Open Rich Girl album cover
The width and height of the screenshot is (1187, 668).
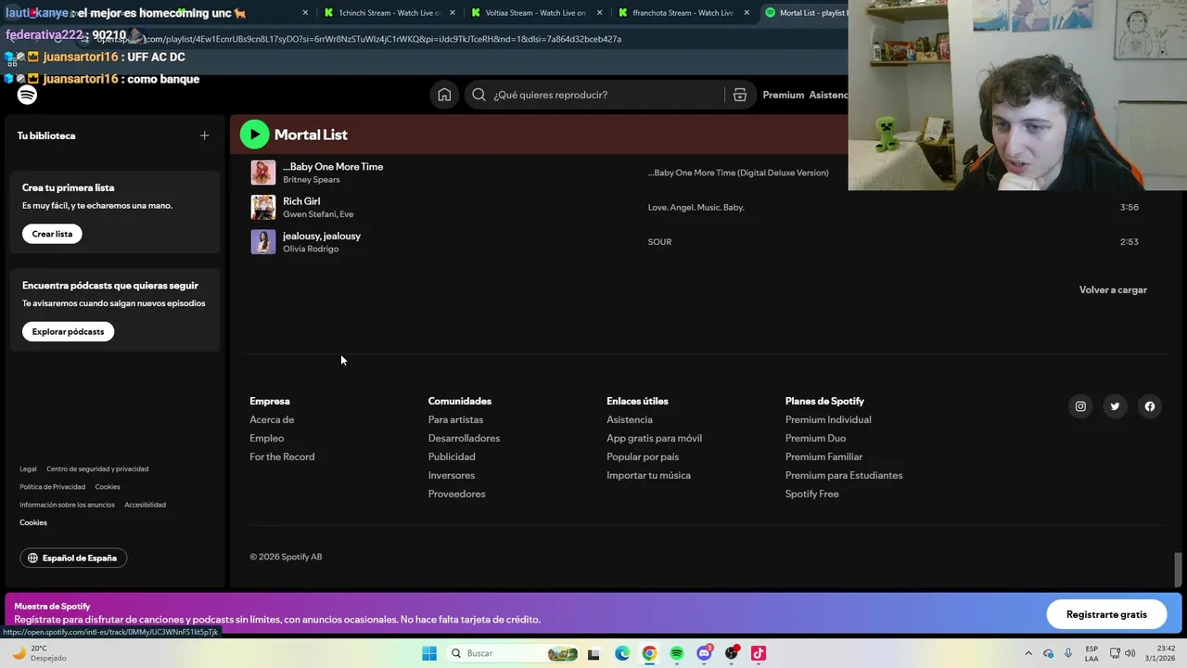[x=263, y=207]
